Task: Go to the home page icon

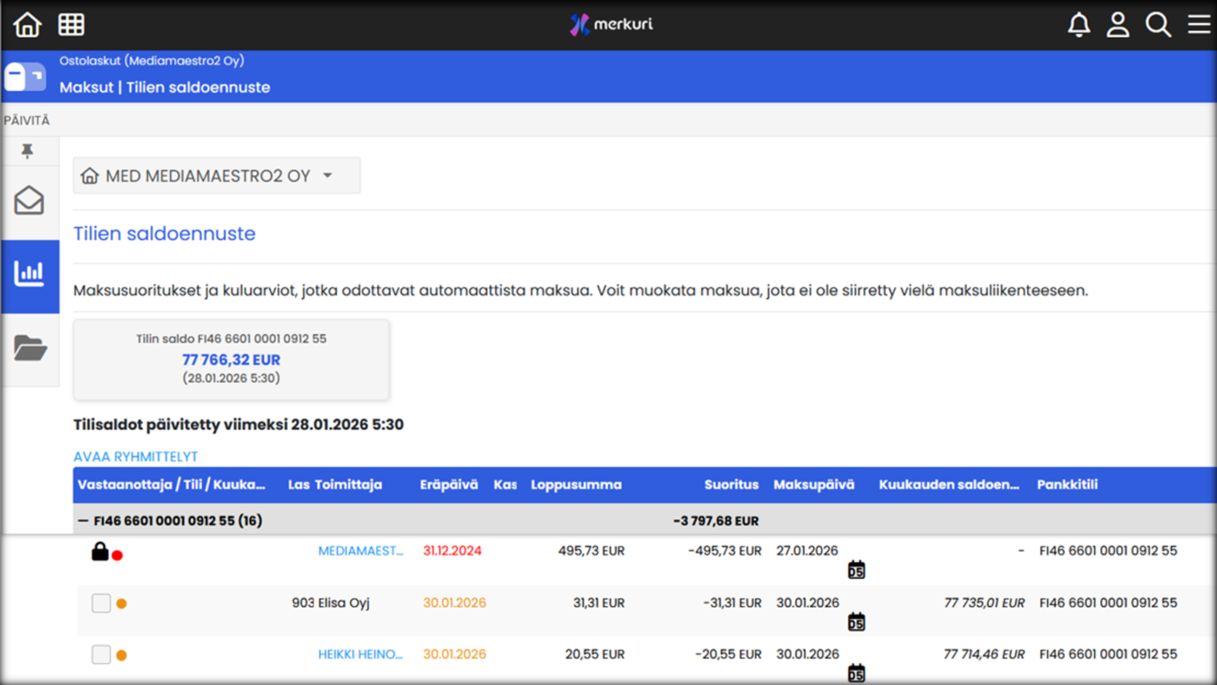Action: click(x=27, y=25)
